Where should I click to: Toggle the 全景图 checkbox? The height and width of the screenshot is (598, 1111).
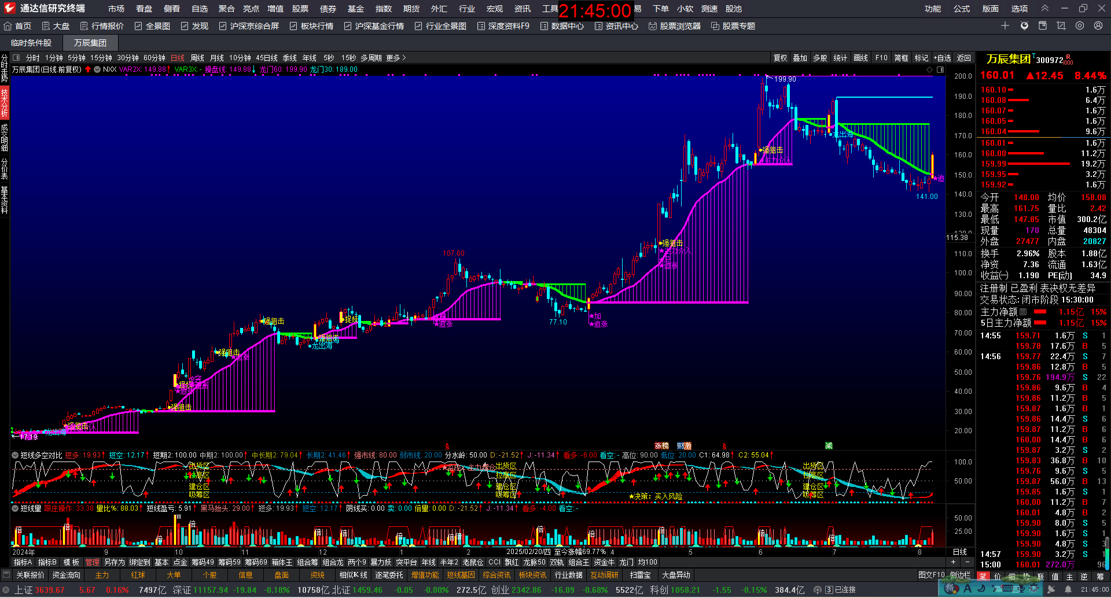tap(138, 26)
